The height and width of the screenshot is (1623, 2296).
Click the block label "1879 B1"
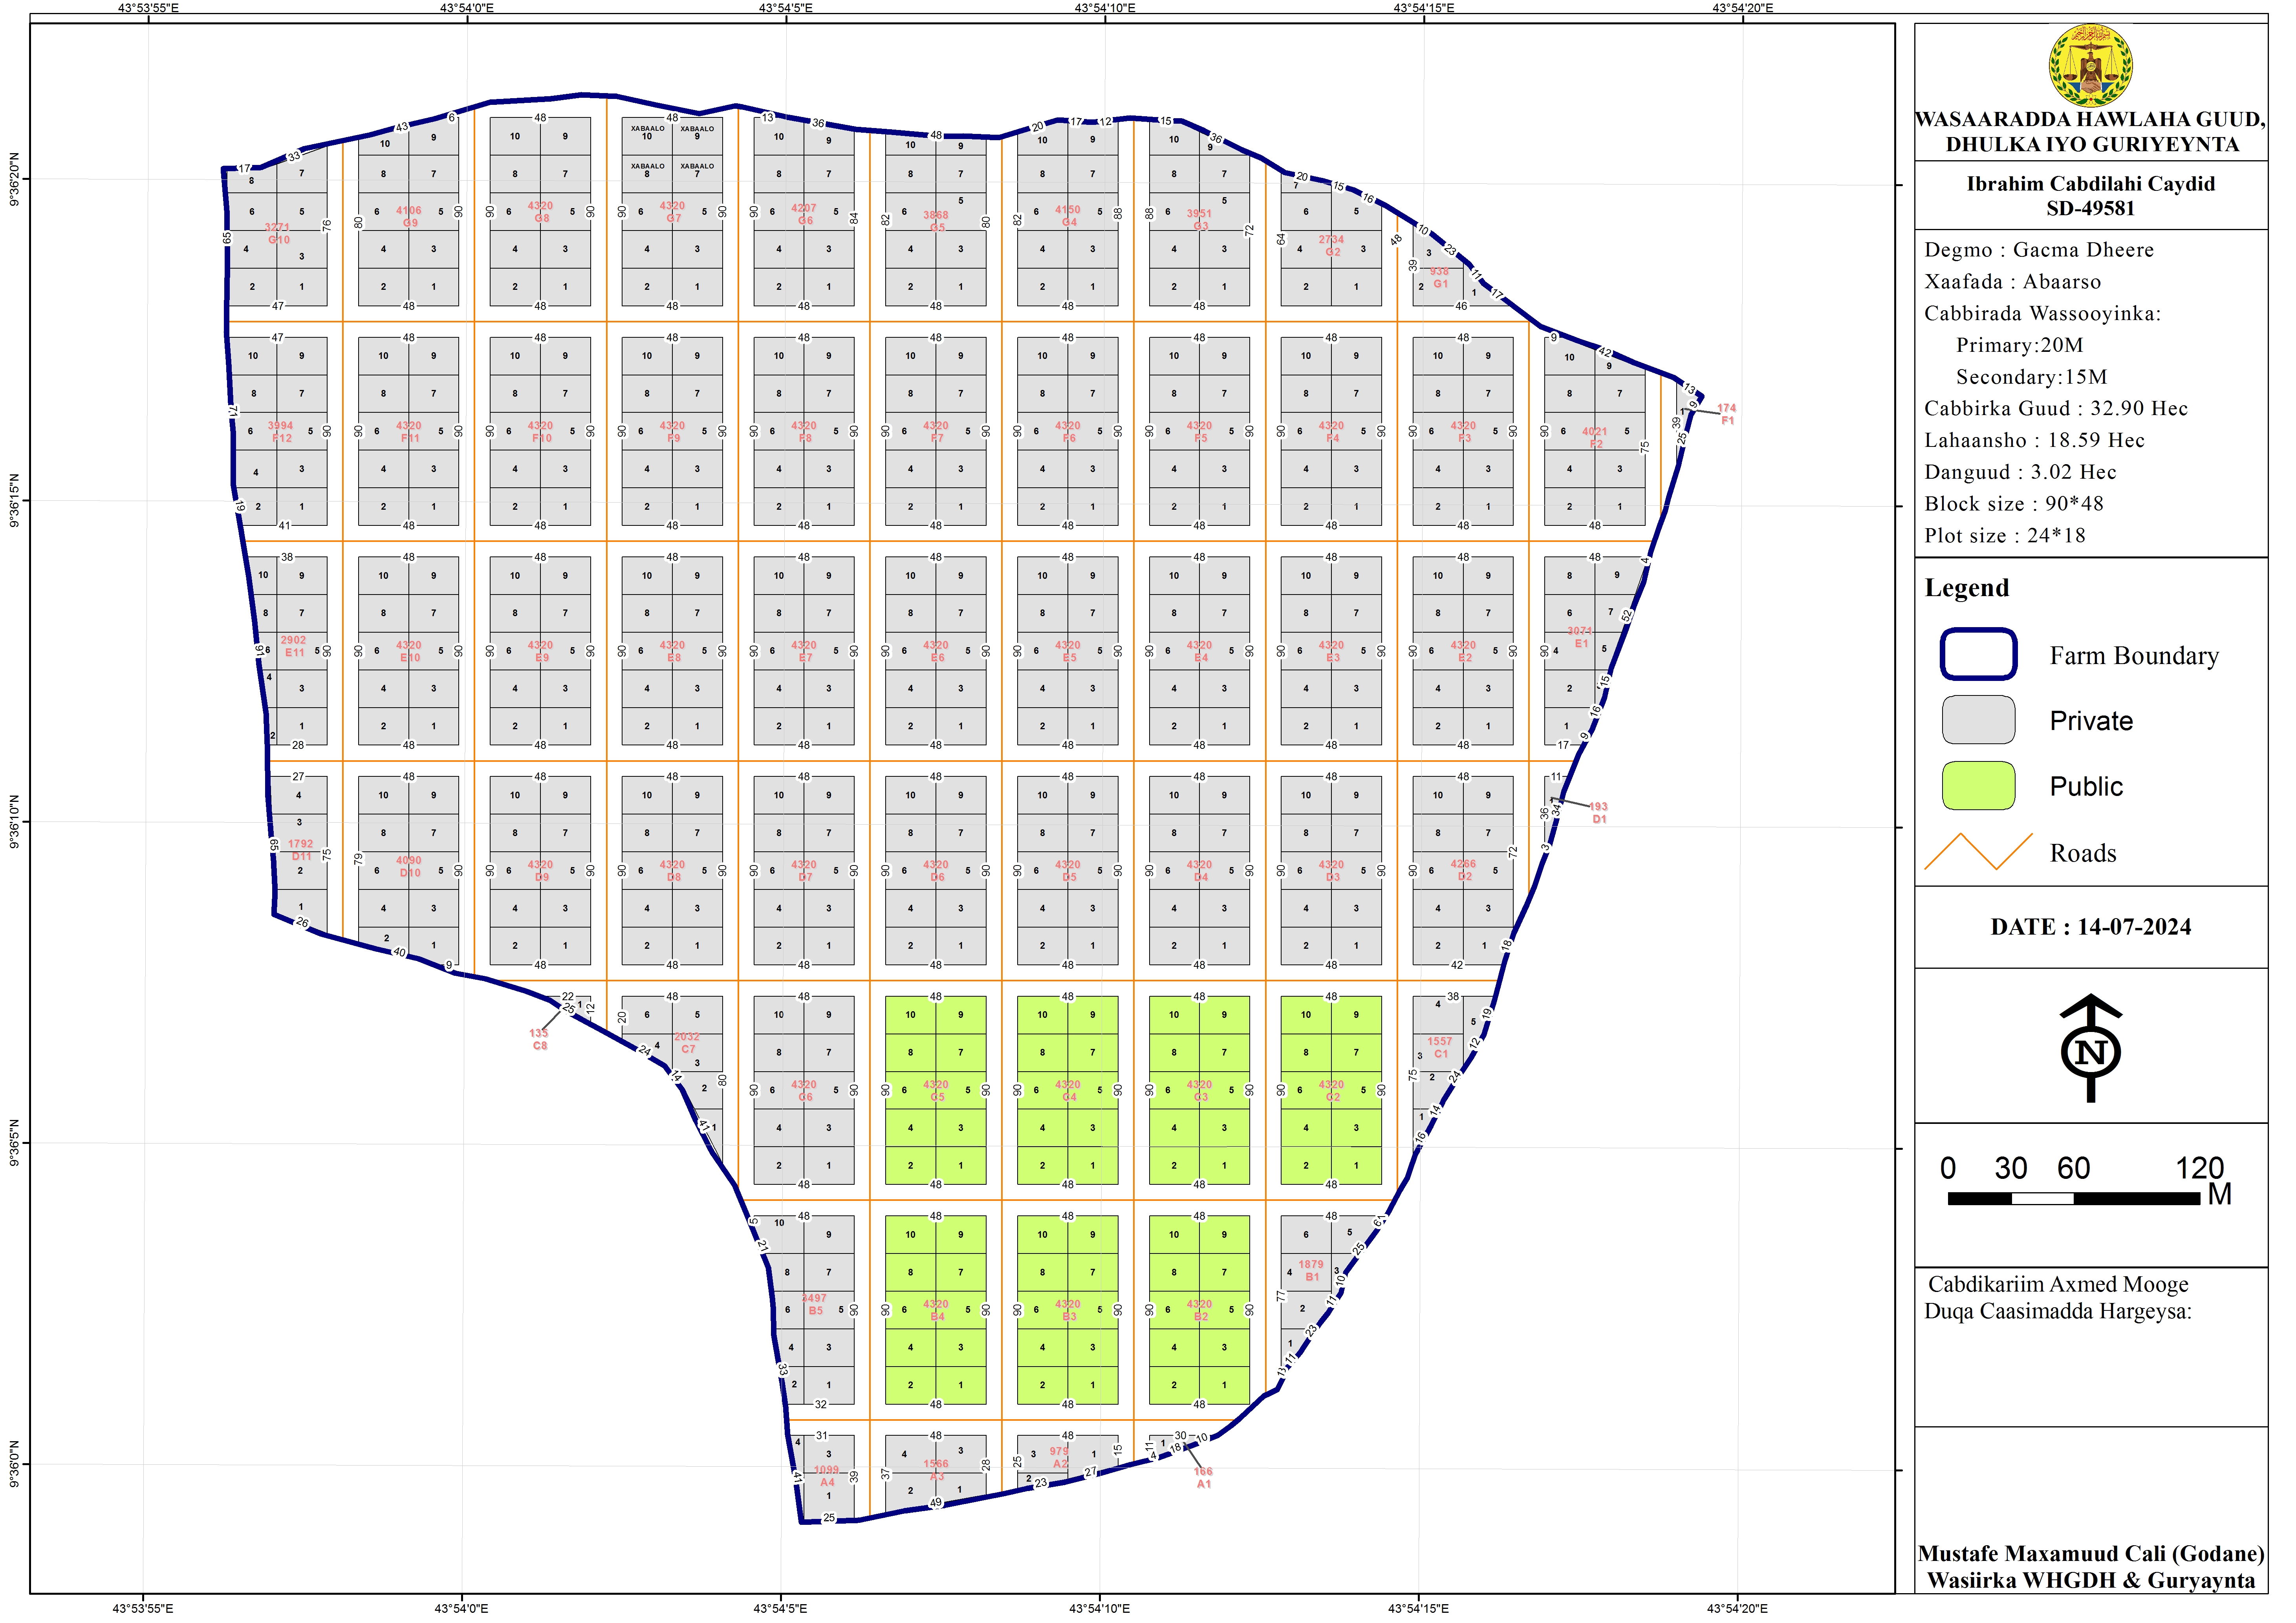[1311, 1271]
